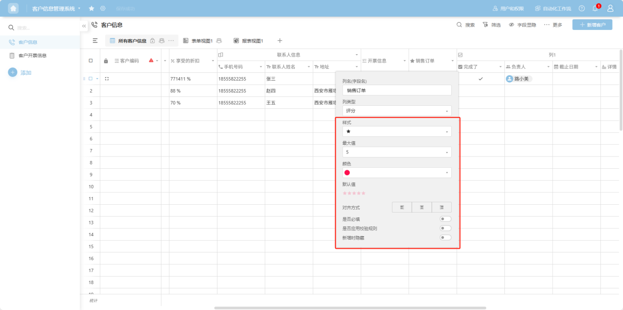Image resolution: width=623 pixels, height=310 pixels.
Task: Select center alignment icon
Action: tap(422, 208)
